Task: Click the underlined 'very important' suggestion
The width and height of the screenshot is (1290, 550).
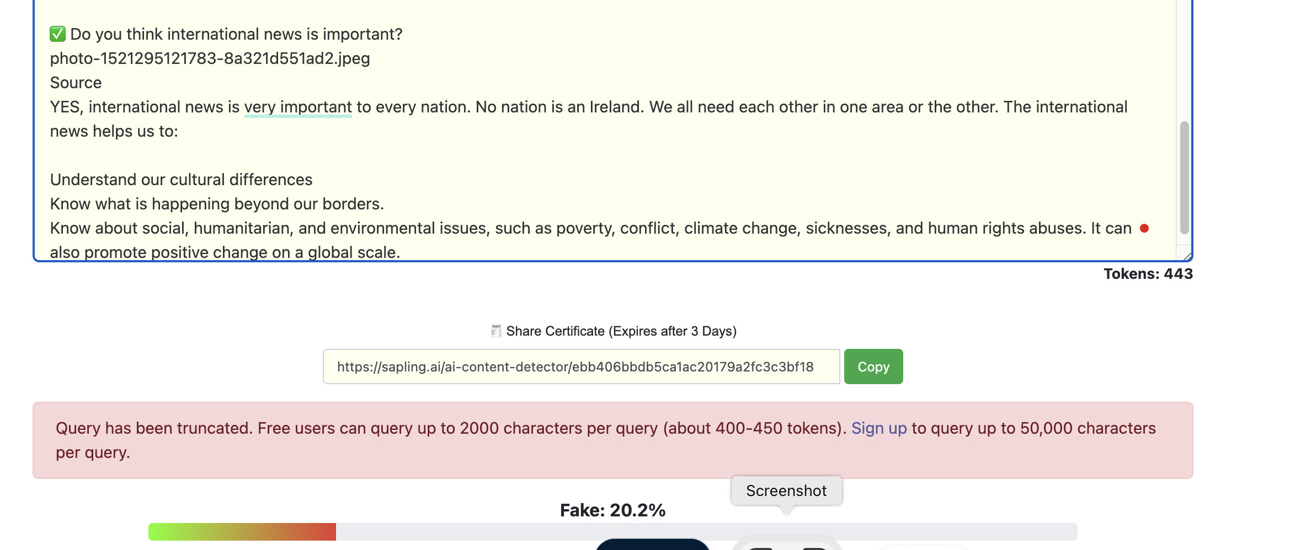Action: [x=298, y=107]
